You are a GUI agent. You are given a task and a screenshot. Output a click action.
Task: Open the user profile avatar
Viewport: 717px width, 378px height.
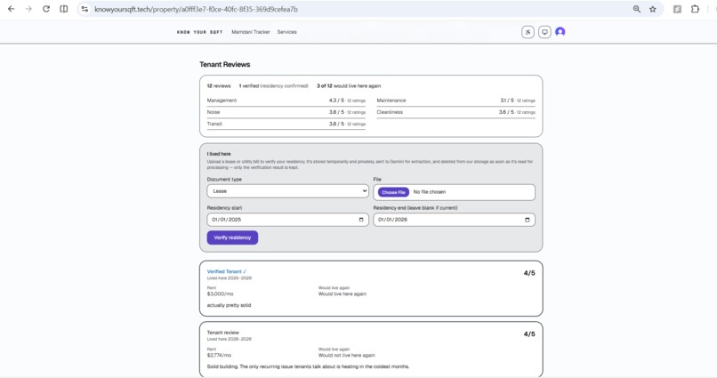560,31
